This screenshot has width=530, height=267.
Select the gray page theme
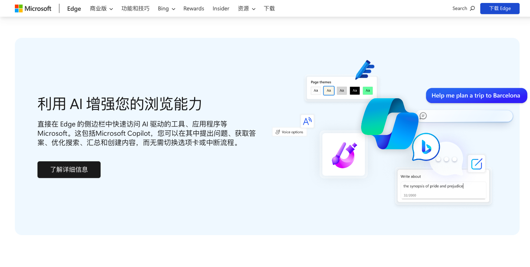(341, 90)
